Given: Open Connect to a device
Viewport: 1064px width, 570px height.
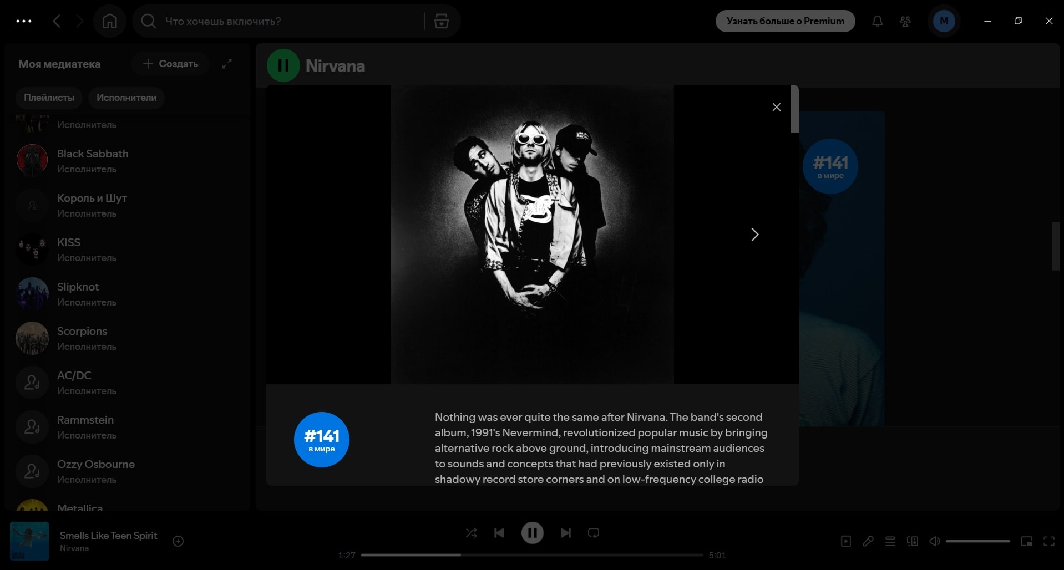Looking at the screenshot, I should [913, 541].
